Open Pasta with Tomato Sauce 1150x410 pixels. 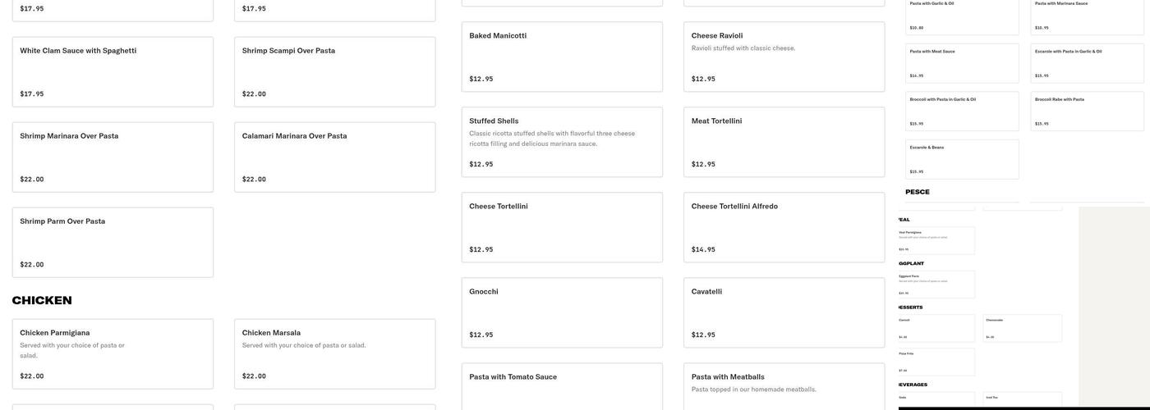(x=562, y=386)
